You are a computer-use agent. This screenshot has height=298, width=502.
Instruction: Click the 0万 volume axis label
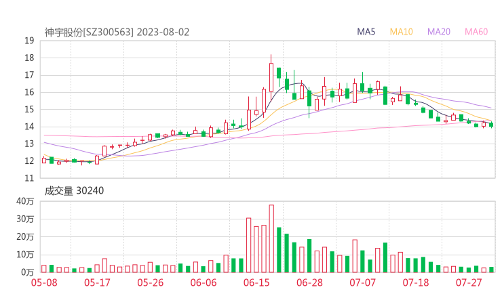tap(28, 272)
